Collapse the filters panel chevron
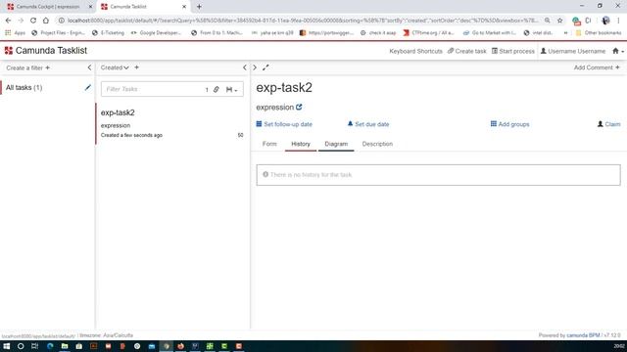Image resolution: width=627 pixels, height=352 pixels. point(89,67)
